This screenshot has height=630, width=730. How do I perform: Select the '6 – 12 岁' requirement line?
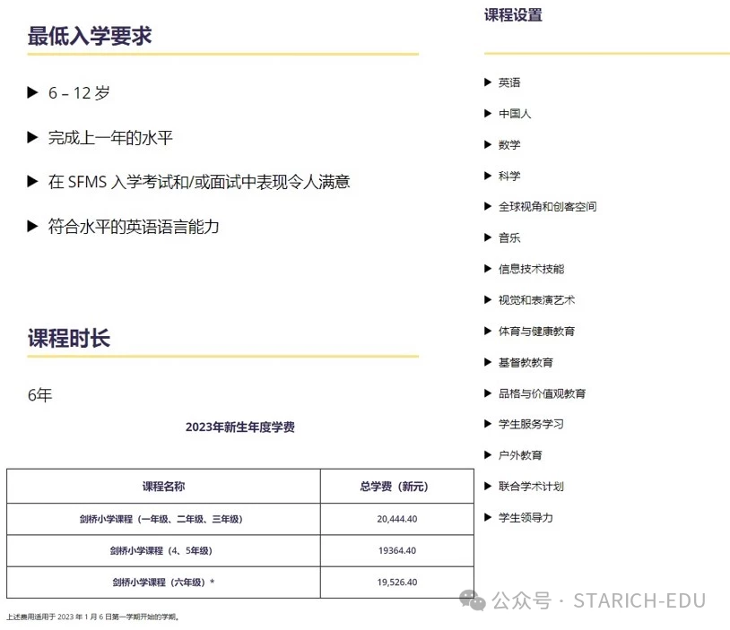79,92
